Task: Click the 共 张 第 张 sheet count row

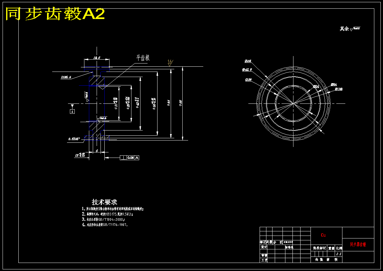Action: pos(326,259)
